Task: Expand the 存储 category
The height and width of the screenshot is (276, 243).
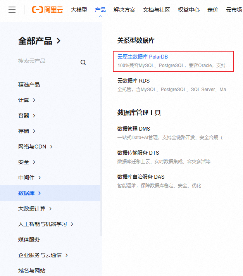Action: click(27, 131)
